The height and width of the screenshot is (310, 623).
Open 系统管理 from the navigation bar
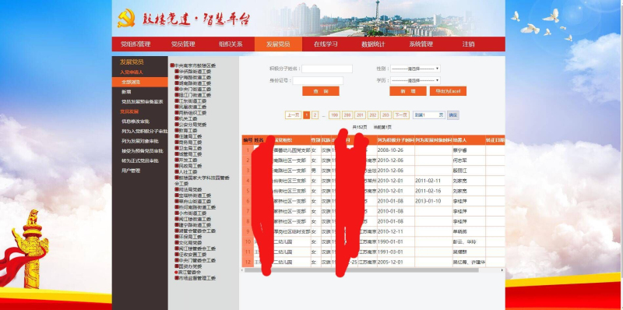point(421,44)
